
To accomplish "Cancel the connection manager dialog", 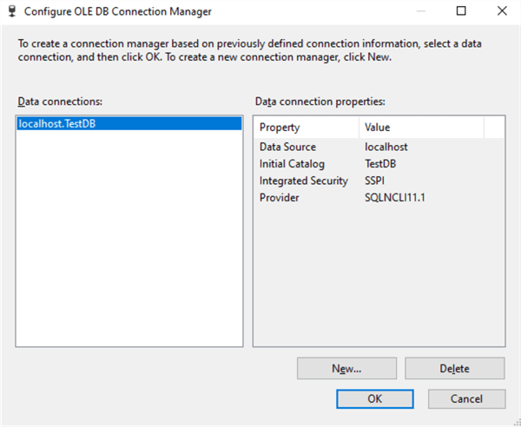I will click(x=466, y=399).
